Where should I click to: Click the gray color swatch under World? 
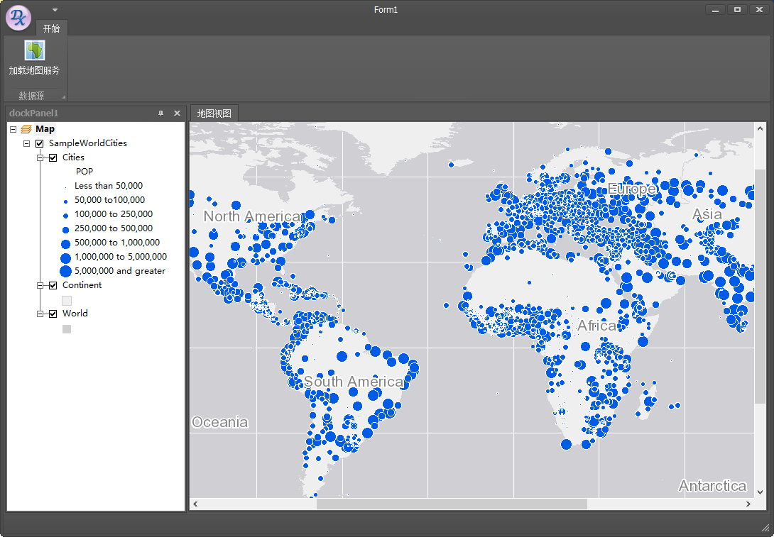66,328
